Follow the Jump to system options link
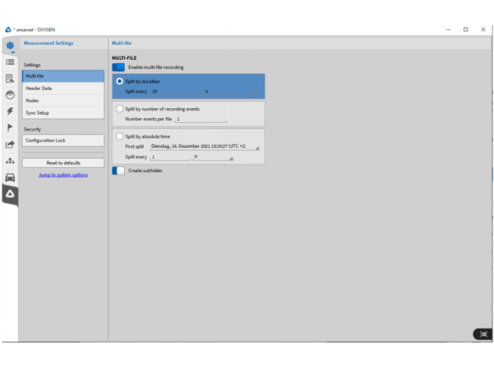 [x=63, y=175]
